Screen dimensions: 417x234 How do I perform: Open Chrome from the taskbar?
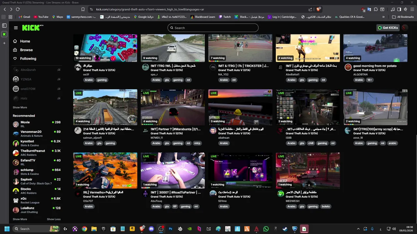pos(84,229)
